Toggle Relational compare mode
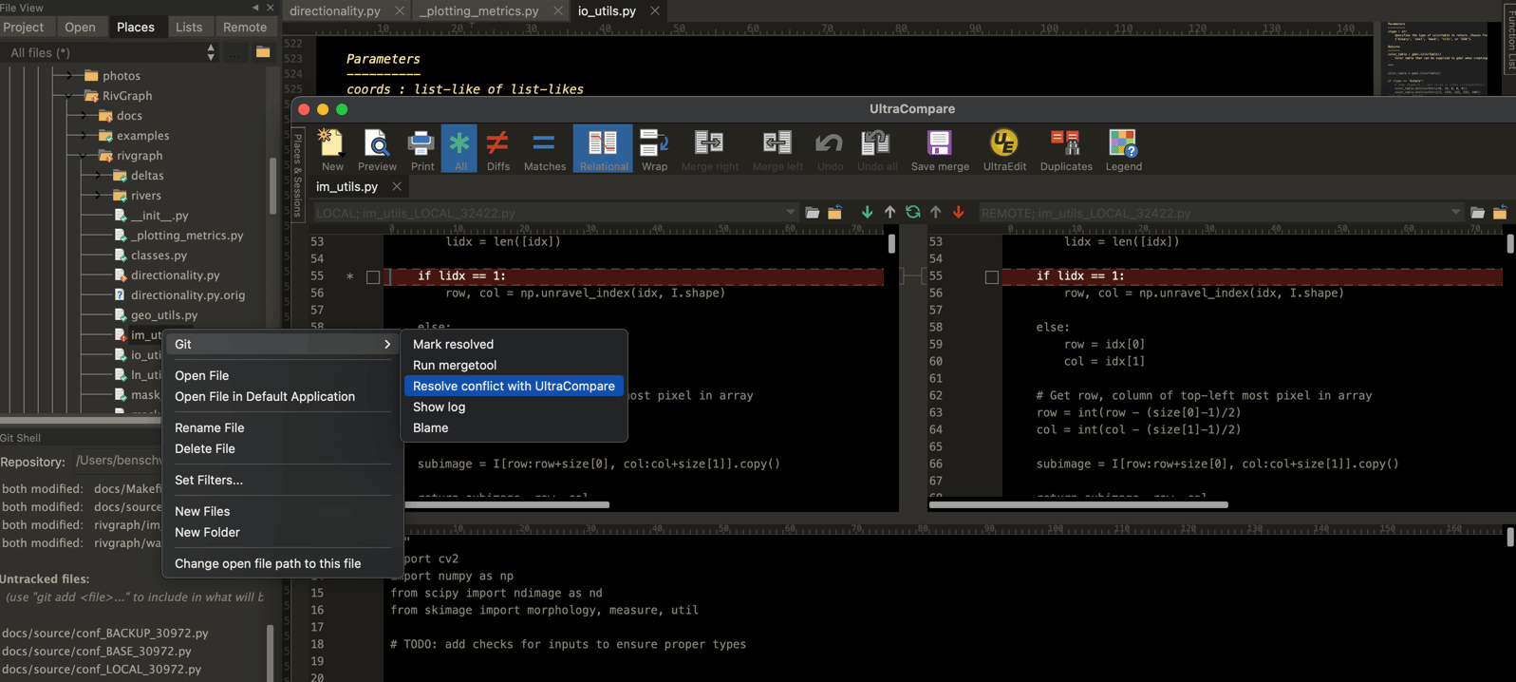 click(x=603, y=149)
